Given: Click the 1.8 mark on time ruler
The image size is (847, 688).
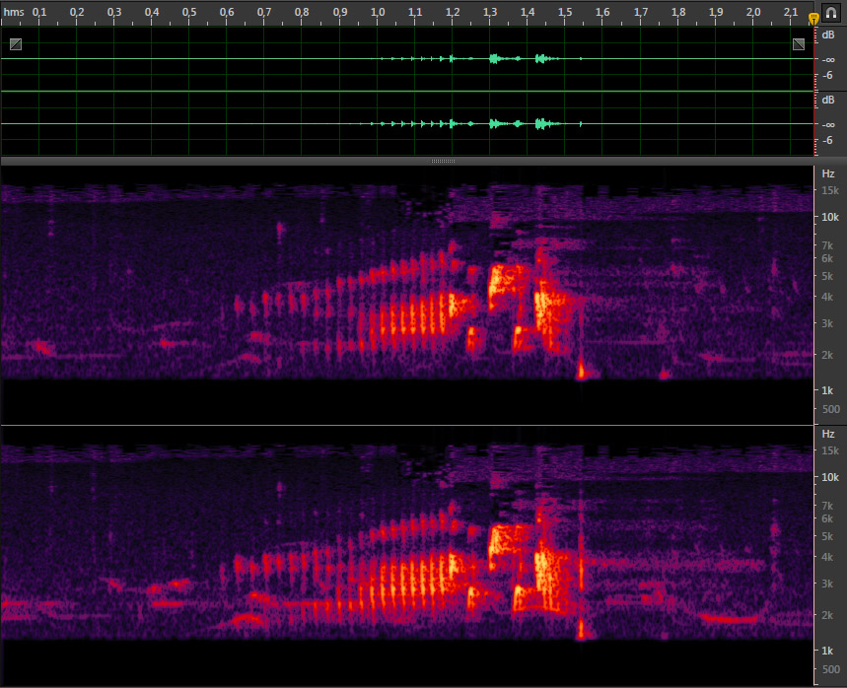Looking at the screenshot, I should click(678, 12).
